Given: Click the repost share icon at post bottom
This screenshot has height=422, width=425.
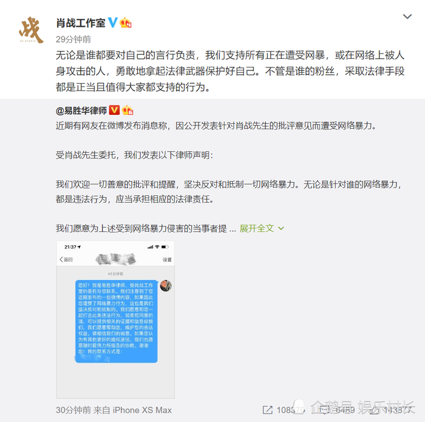Looking at the screenshot, I should point(268,410).
